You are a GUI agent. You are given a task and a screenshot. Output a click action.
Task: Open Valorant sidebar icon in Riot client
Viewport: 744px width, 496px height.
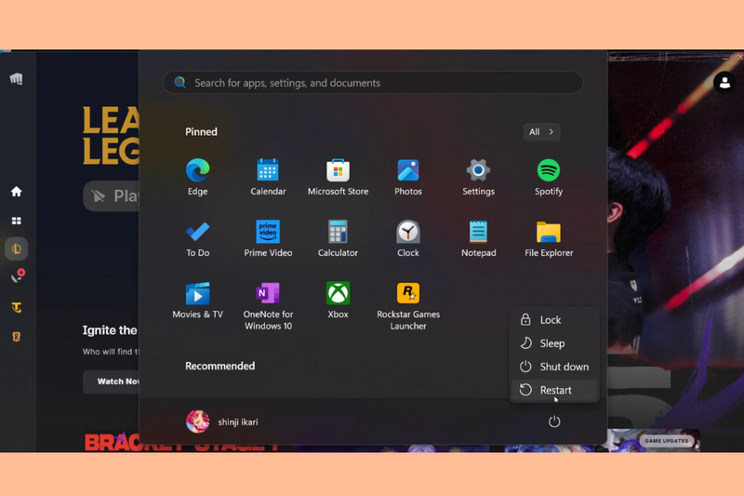pyautogui.click(x=17, y=276)
